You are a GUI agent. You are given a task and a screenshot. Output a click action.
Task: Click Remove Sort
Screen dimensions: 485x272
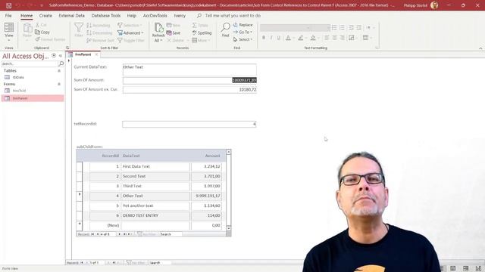[100, 40]
